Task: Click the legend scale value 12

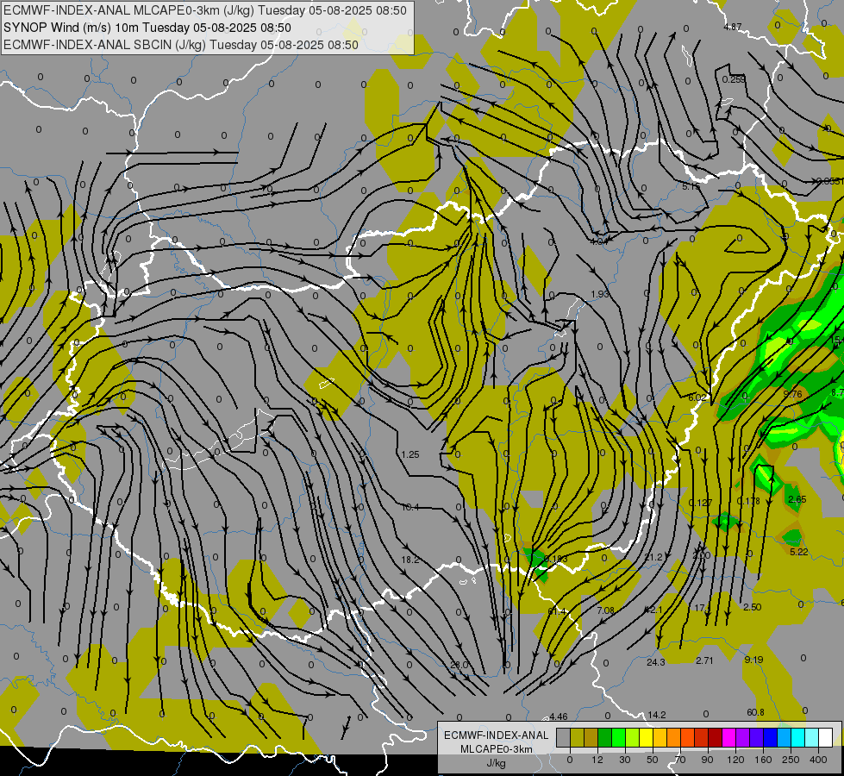Action: (597, 760)
